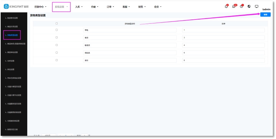This screenshot has height=139, width=276.
Task: Open 货物类型设置 in the sidebar
Action: [x=12, y=35]
